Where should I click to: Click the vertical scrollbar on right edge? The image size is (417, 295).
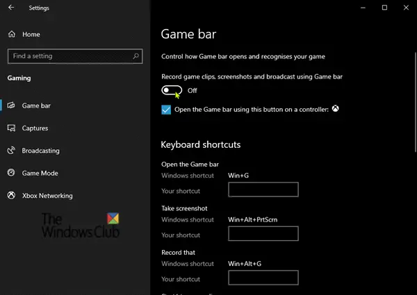(415, 102)
